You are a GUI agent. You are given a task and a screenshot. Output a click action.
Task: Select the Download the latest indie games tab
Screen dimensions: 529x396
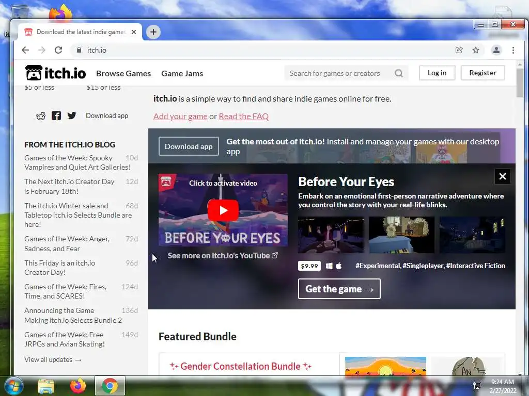tap(80, 32)
